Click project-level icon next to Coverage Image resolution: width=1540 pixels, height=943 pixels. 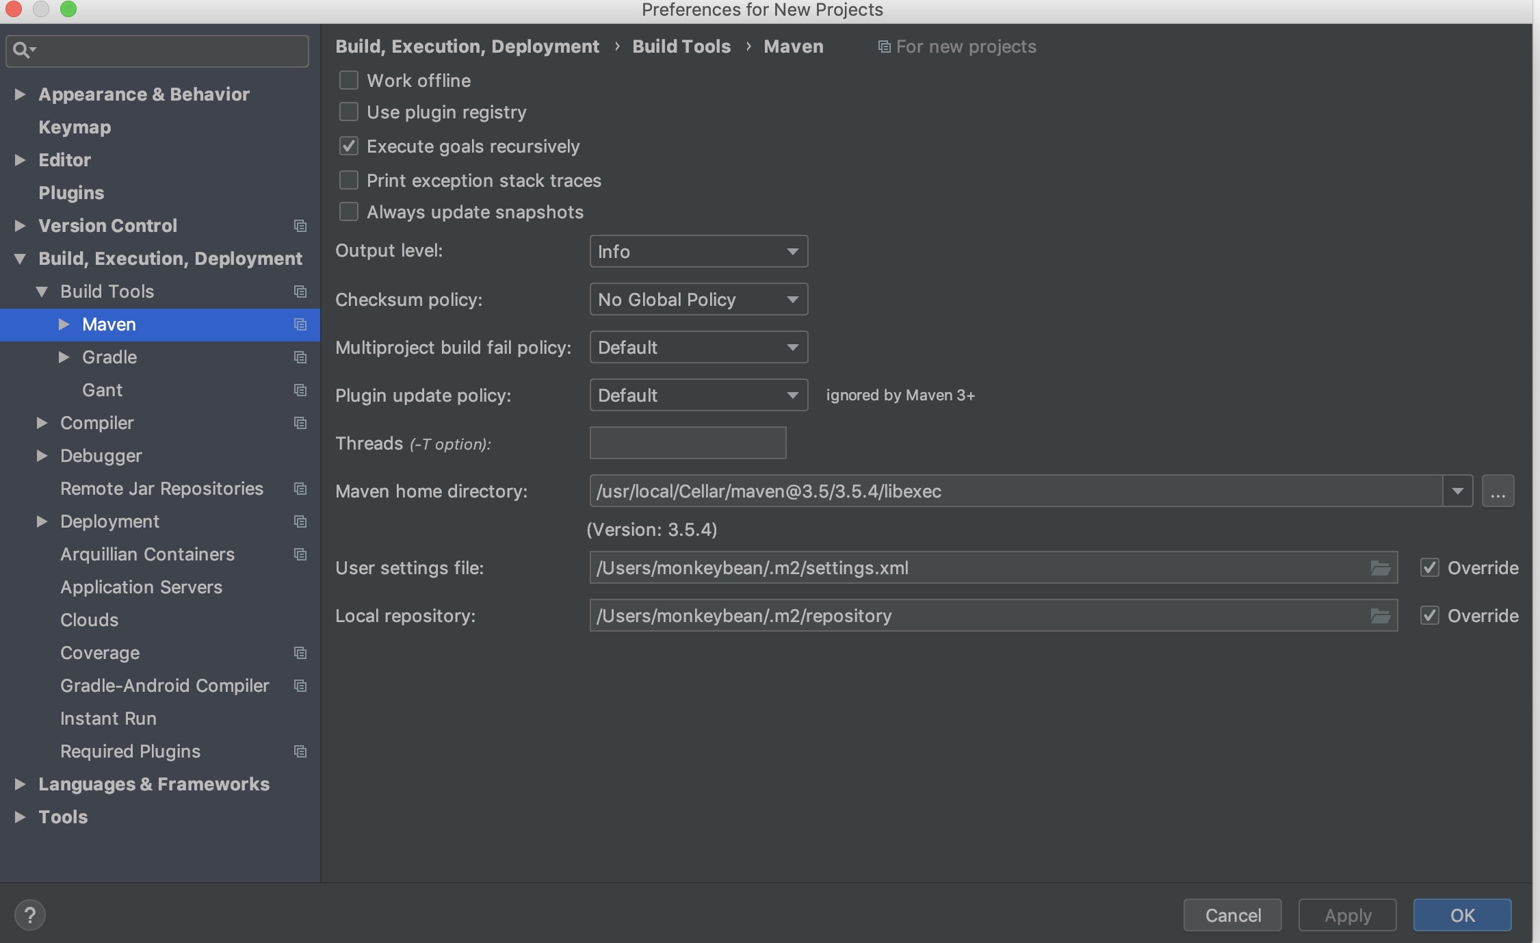click(x=300, y=653)
